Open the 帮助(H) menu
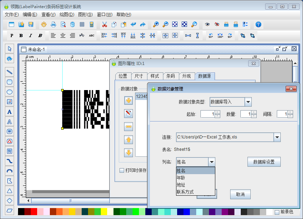Image resolution: width=303 pixels, height=219 pixels. point(124,15)
